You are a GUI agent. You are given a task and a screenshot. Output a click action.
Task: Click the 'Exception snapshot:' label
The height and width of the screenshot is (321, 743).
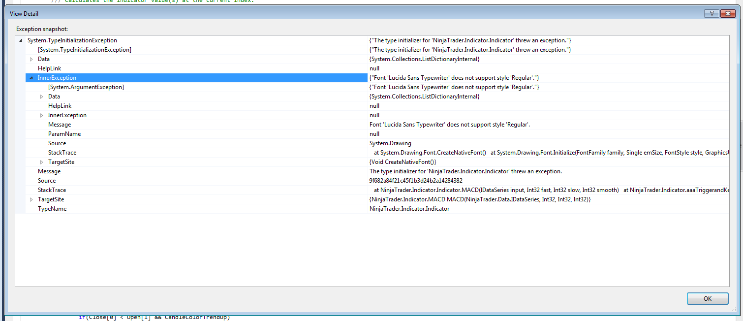[x=42, y=29]
